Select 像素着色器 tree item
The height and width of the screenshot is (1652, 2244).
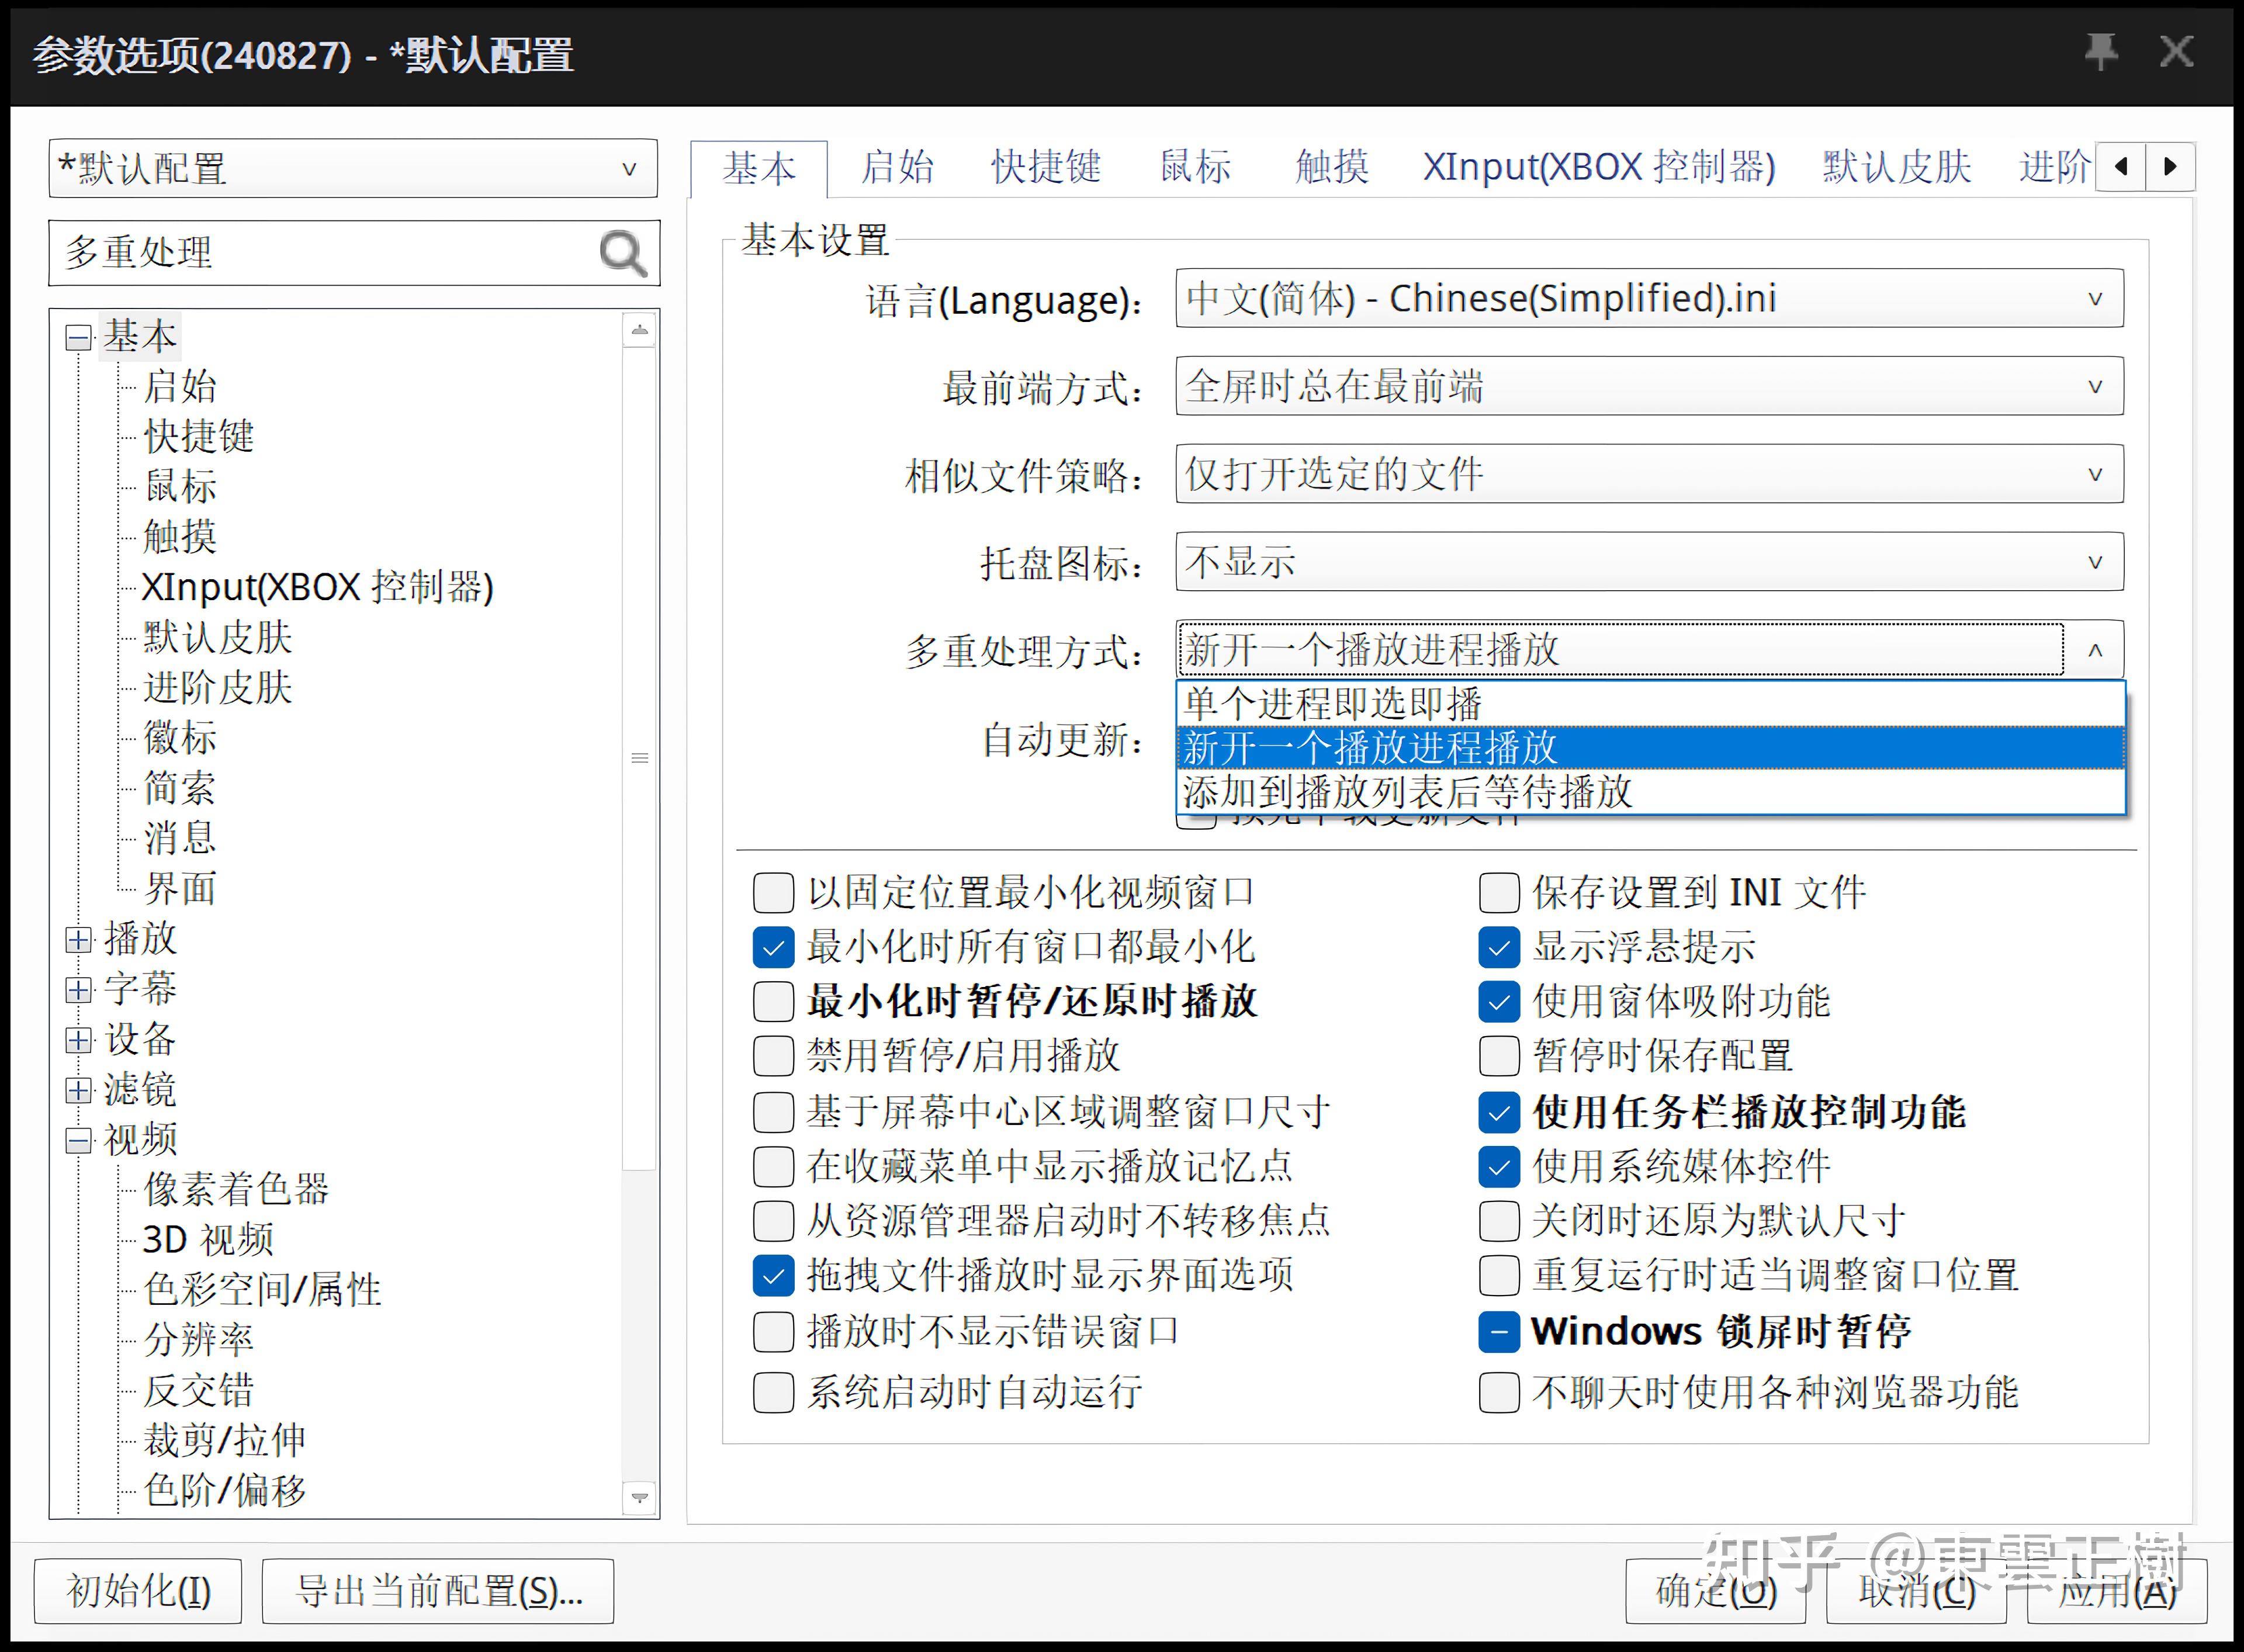[236, 1190]
